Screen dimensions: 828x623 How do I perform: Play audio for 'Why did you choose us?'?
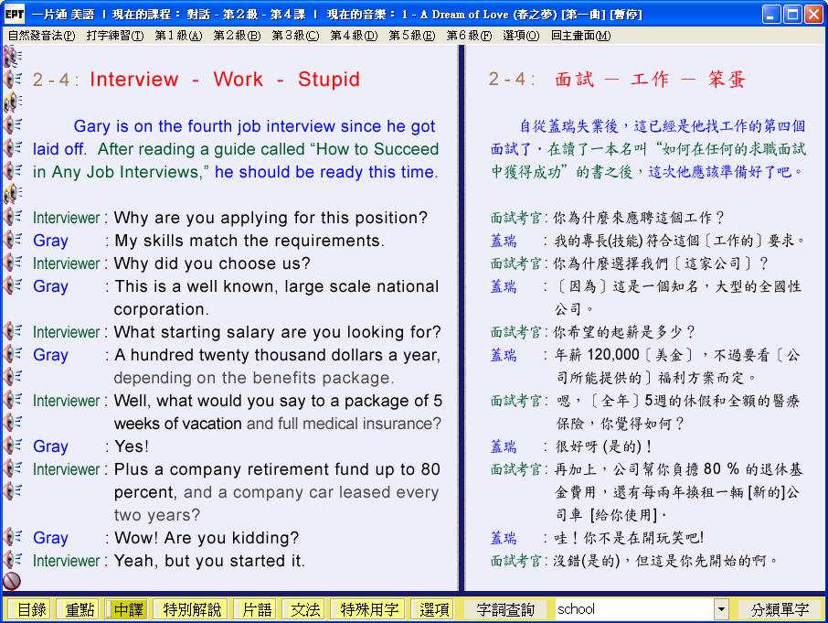13,263
